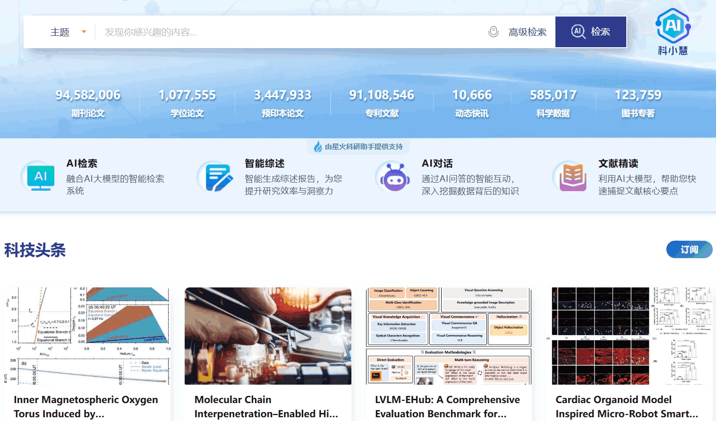Open the 科小慧 AI assistant mascot
This screenshot has width=716, height=421.
[673, 32]
